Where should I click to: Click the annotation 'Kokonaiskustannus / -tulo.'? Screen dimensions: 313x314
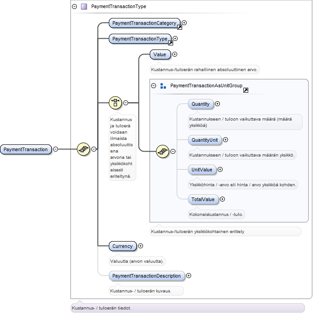pyautogui.click(x=216, y=214)
